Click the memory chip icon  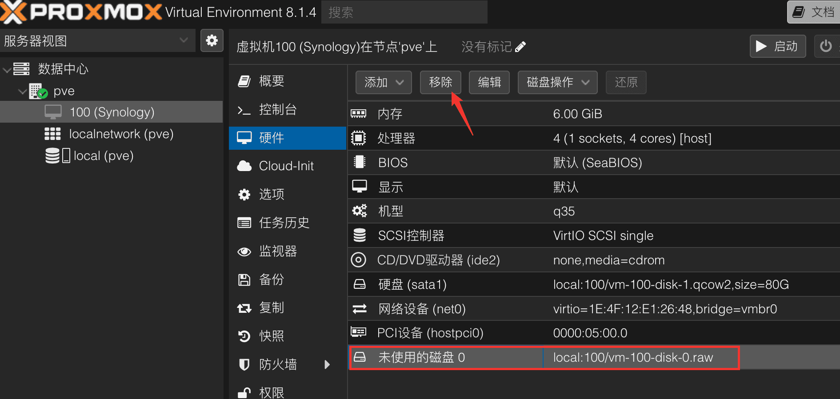coord(359,113)
